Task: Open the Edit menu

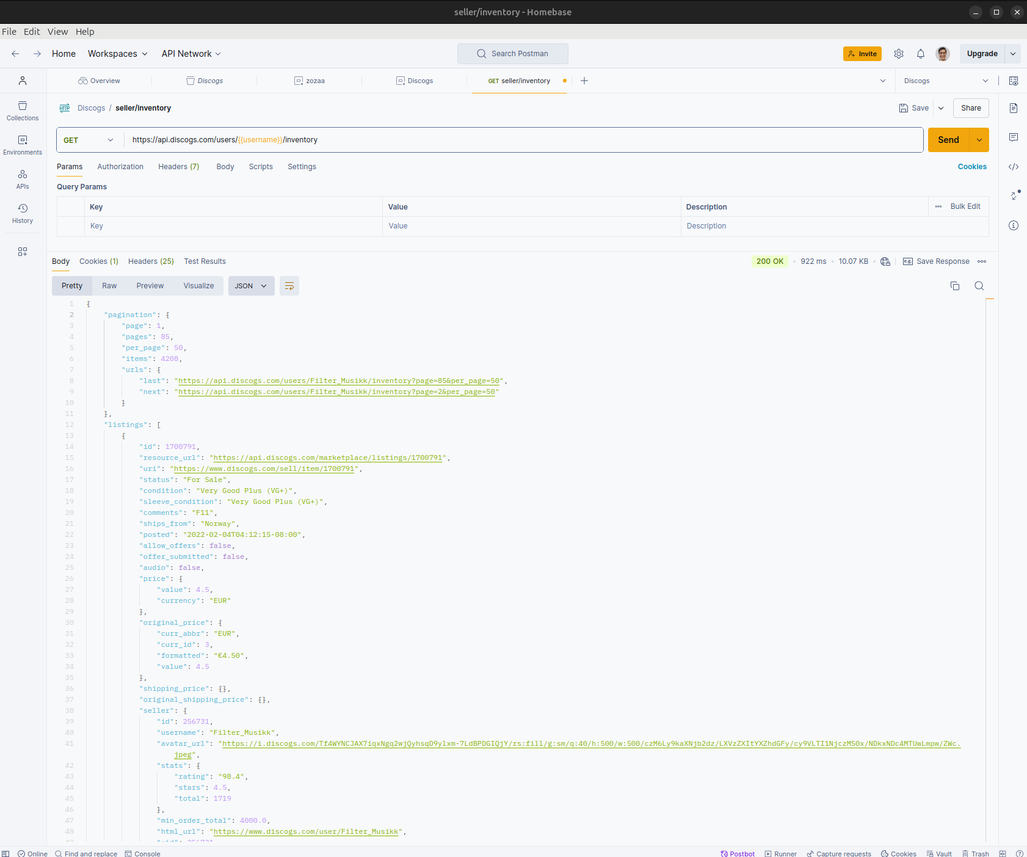Action: 32,32
